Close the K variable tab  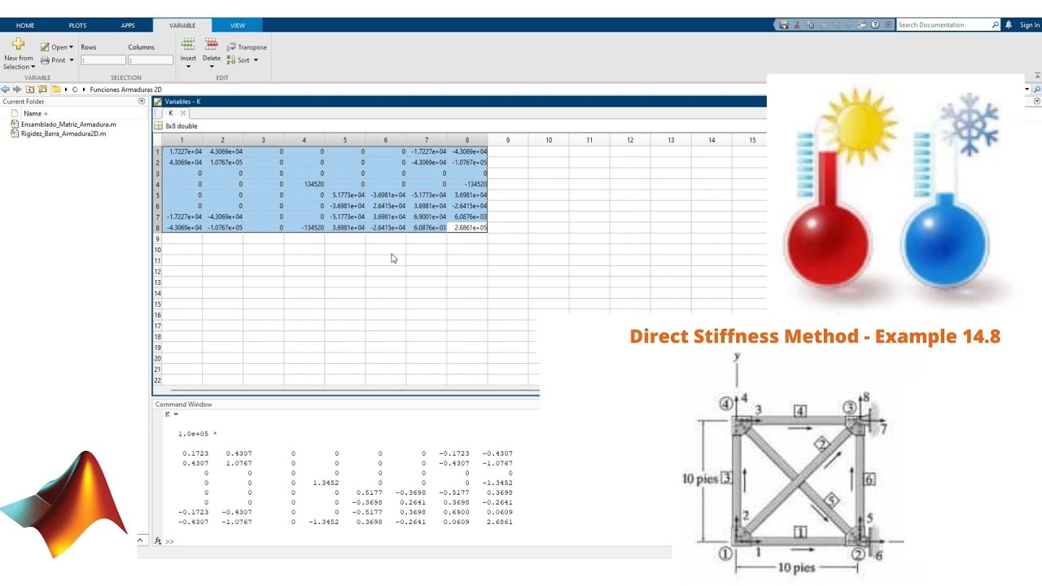pyautogui.click(x=182, y=113)
